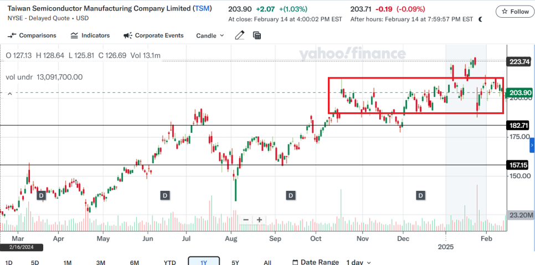Select the 5D range tab
Viewport: 535px width, 265px height.
pyautogui.click(x=35, y=262)
